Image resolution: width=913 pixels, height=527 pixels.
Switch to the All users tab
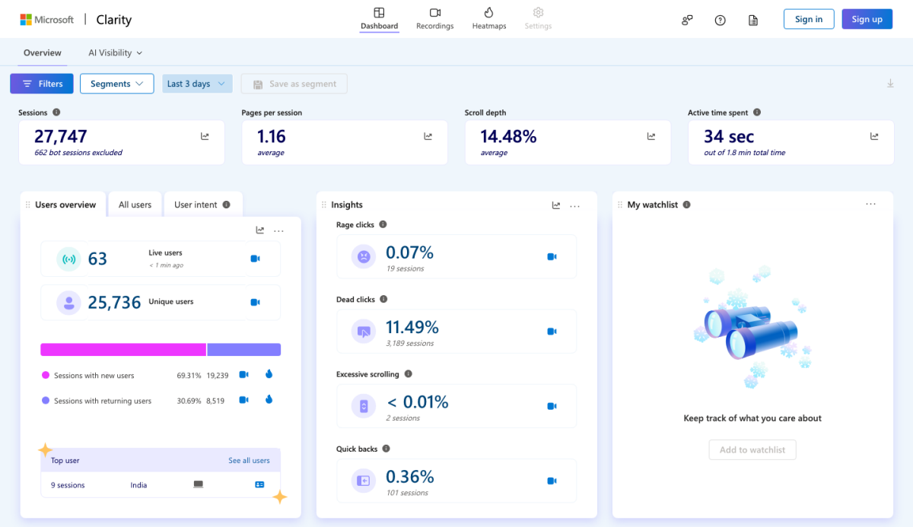click(x=135, y=205)
